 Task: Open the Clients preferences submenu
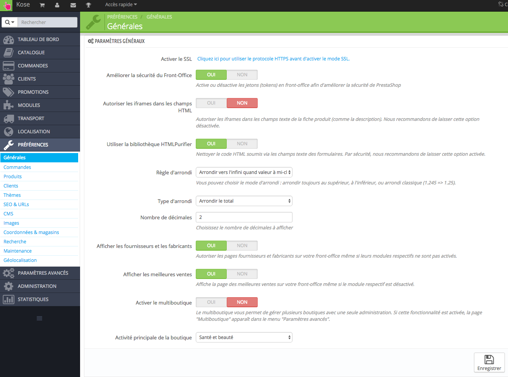tap(11, 186)
